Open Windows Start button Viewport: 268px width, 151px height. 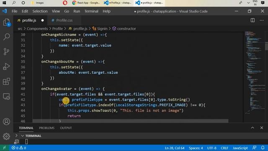click(4, 3)
